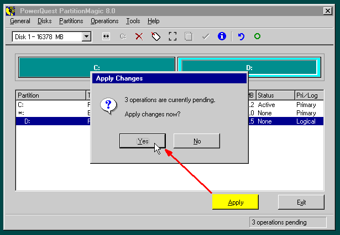This screenshot has width=340, height=235.
Task: Click the blue info icon
Action: tap(222, 36)
